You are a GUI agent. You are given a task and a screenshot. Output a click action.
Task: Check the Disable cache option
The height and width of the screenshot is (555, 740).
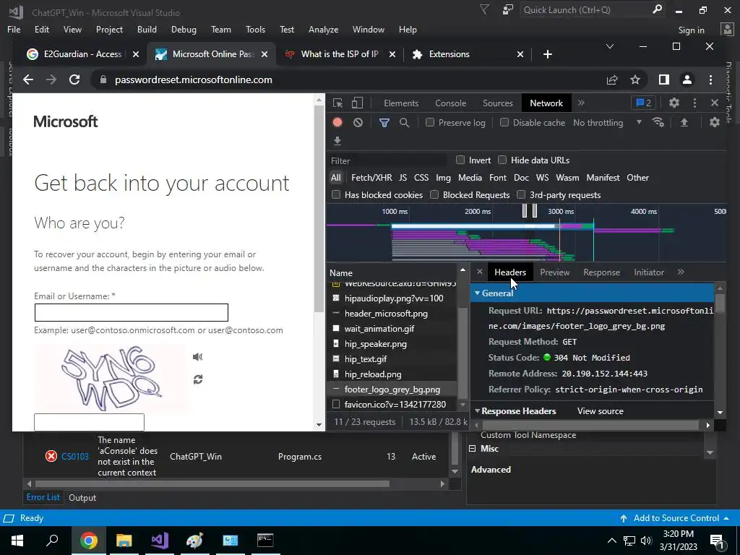(504, 123)
